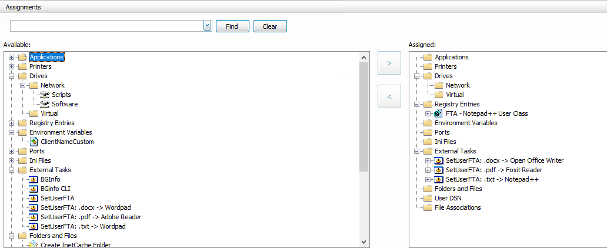Select Printers label in Available tree
This screenshot has width=607, height=248.
point(40,66)
